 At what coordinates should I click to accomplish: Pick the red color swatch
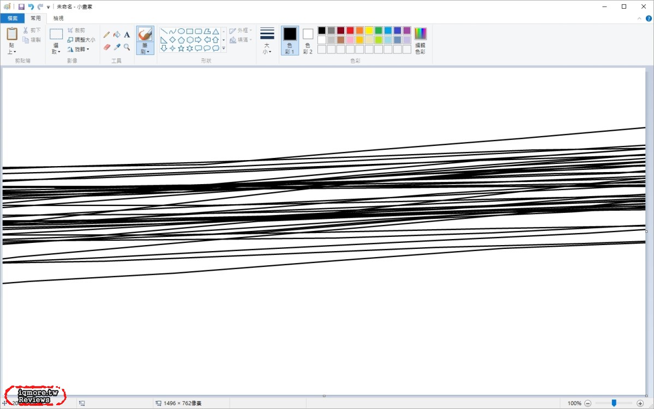coord(350,30)
